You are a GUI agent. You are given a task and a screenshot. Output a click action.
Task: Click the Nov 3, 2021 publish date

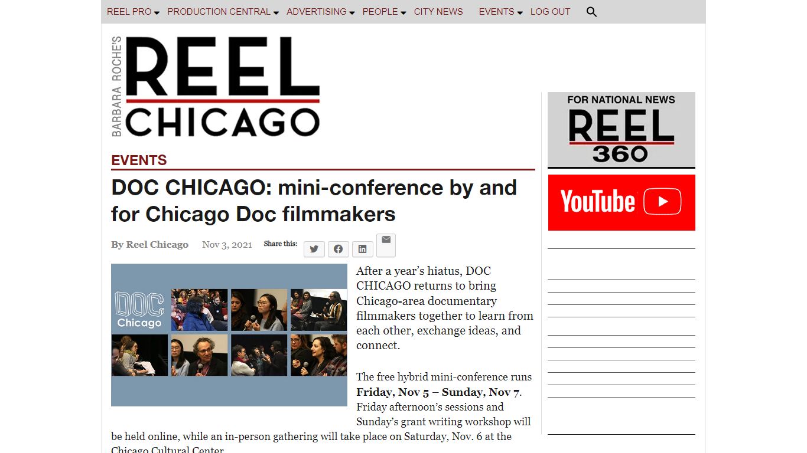click(x=227, y=245)
